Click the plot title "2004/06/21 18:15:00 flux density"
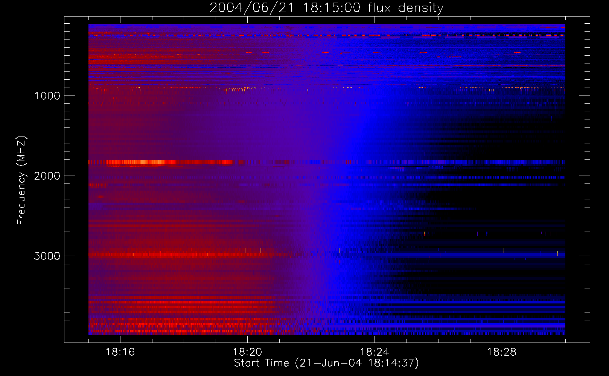 pyautogui.click(x=326, y=8)
